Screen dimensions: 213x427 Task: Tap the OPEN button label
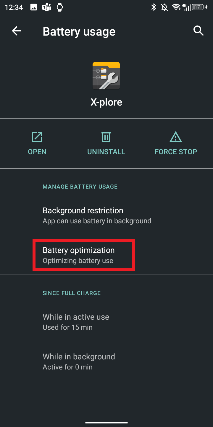tap(37, 152)
